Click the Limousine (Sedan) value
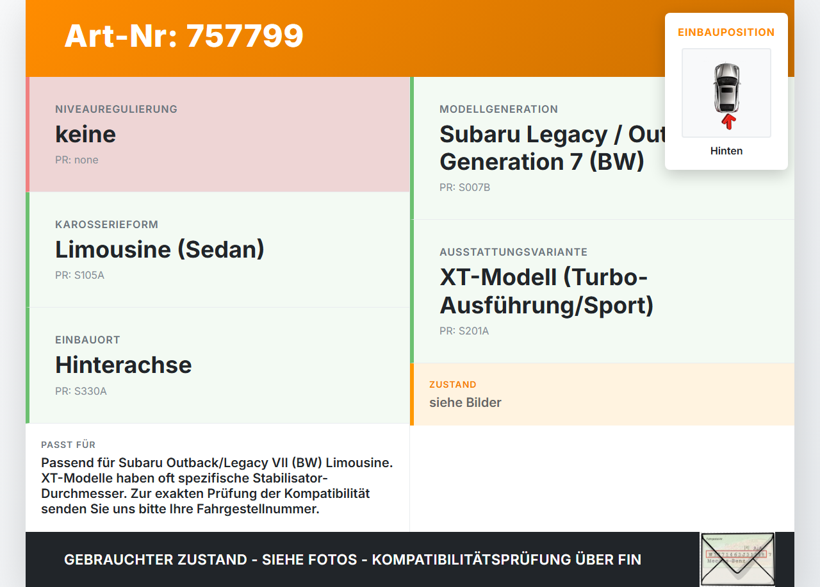 pyautogui.click(x=160, y=249)
